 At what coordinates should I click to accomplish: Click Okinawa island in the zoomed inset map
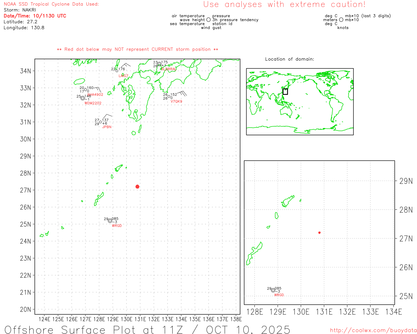[254, 253]
